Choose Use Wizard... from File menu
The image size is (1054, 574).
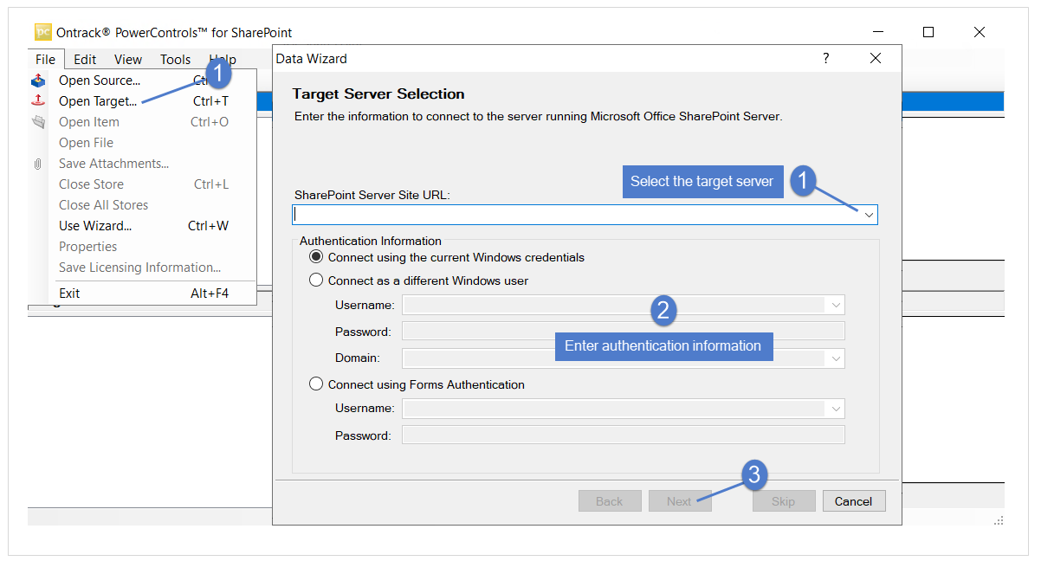coord(143,226)
